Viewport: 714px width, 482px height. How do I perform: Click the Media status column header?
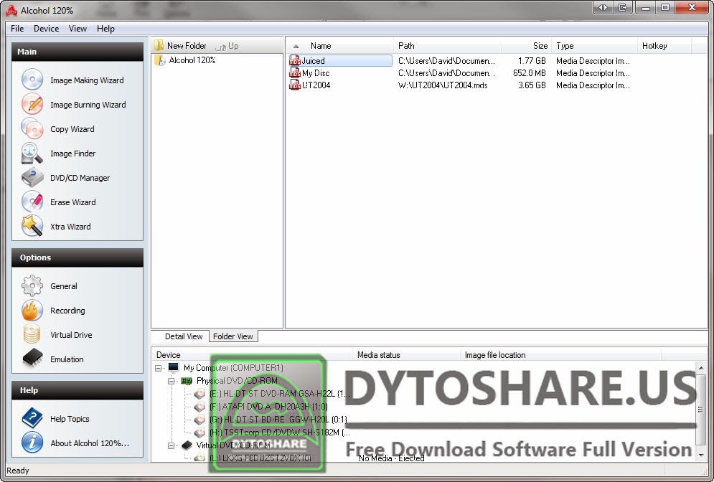(407, 355)
